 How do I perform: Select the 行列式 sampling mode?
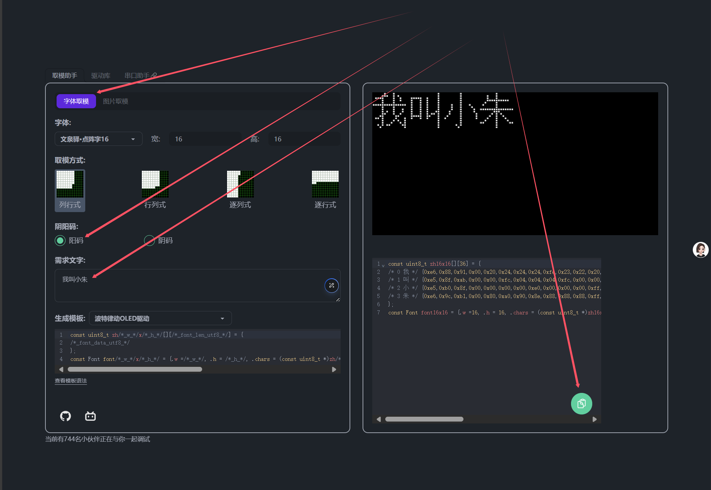[155, 190]
